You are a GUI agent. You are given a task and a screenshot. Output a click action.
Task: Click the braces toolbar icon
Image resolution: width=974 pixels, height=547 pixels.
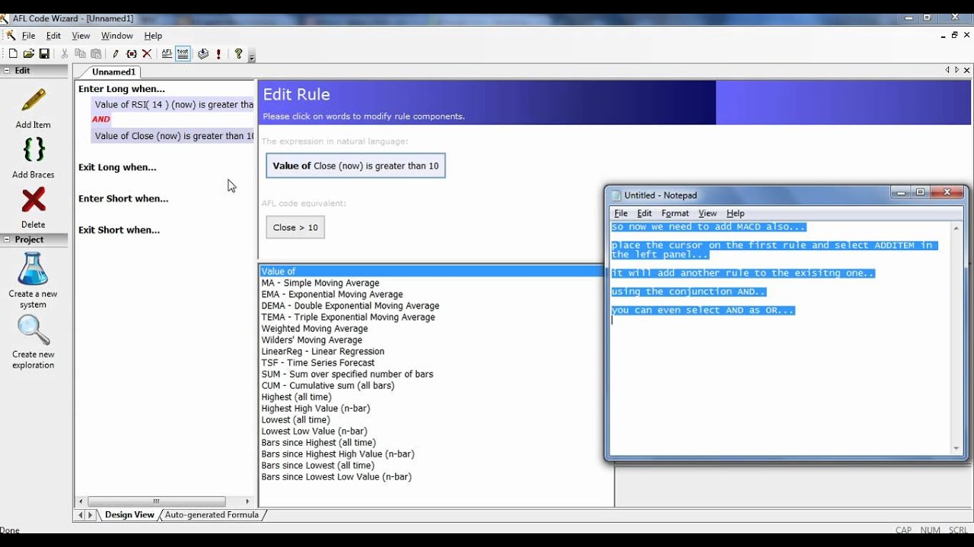point(132,54)
